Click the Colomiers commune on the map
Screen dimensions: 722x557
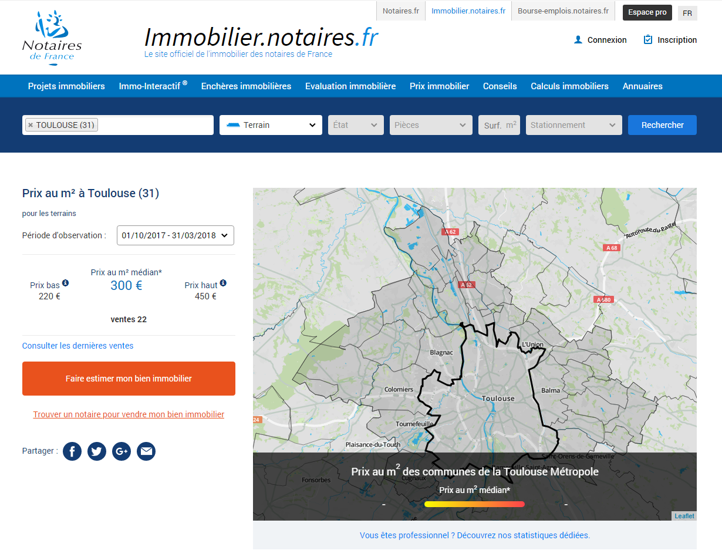(x=399, y=390)
